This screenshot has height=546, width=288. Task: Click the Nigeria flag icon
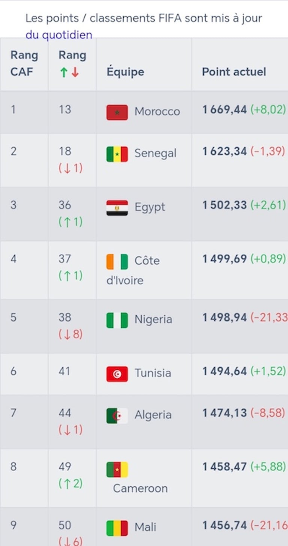(117, 320)
